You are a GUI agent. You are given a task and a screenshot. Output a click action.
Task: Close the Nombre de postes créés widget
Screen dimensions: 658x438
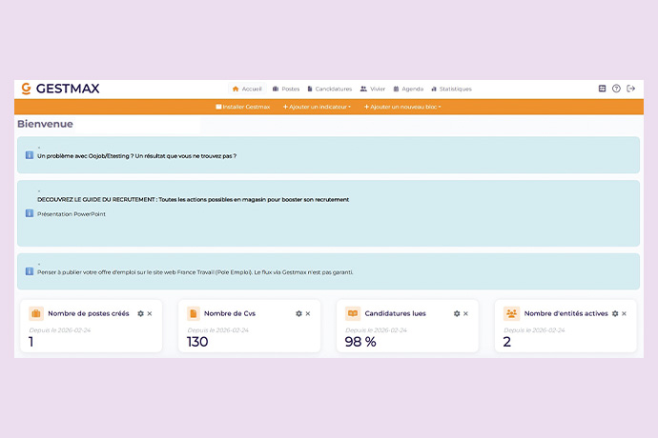pyautogui.click(x=150, y=313)
